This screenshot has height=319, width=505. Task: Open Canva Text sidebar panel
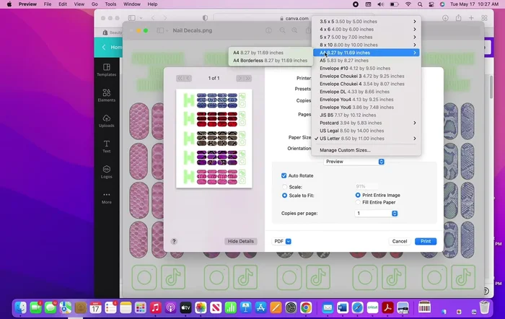click(x=107, y=147)
